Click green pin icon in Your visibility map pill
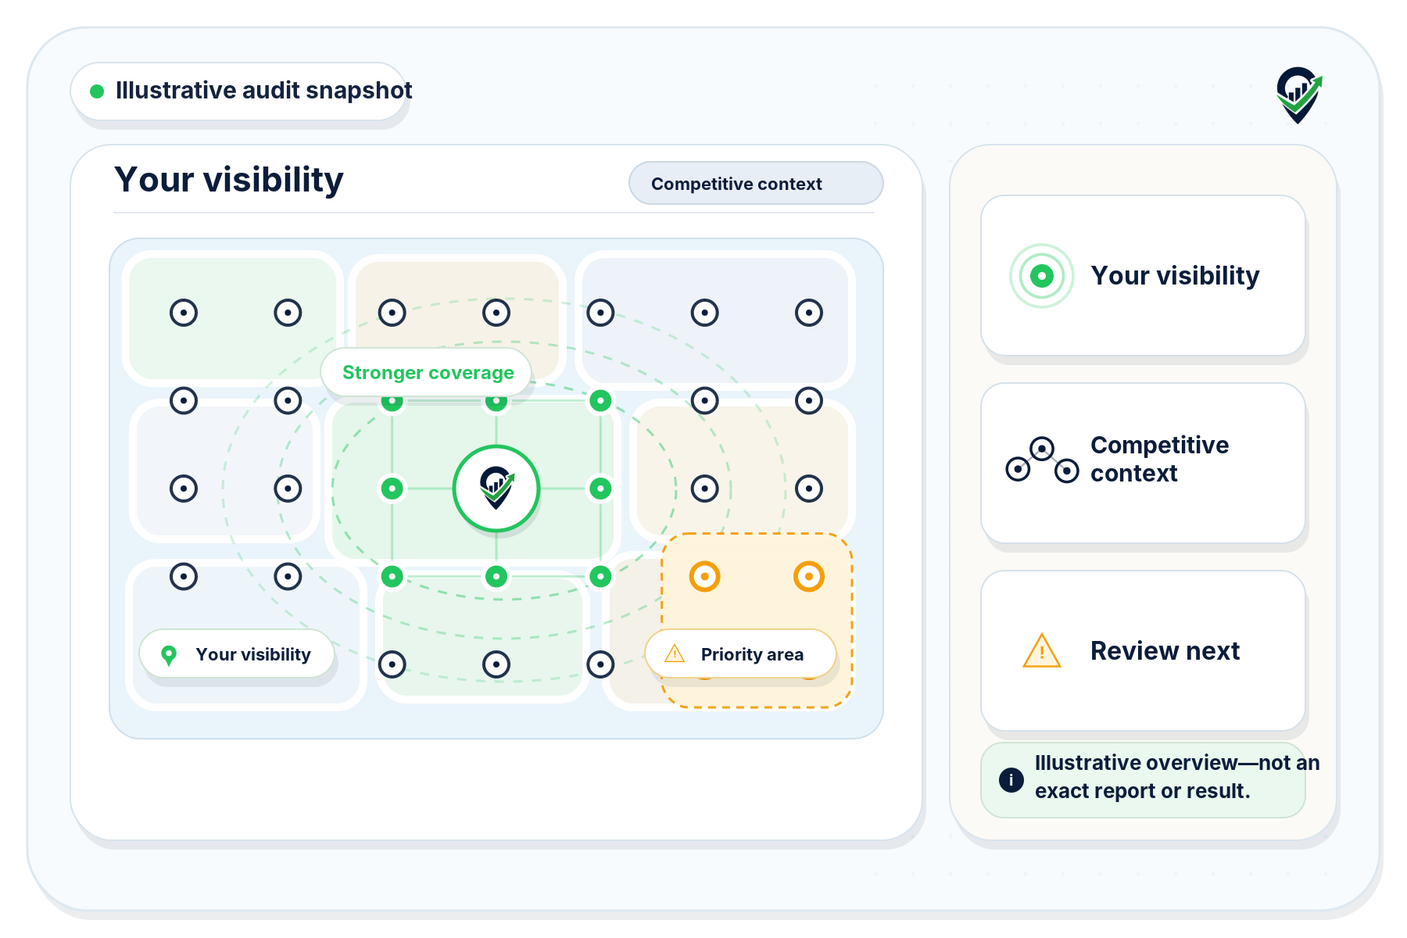This screenshot has width=1407, height=938. click(x=168, y=655)
